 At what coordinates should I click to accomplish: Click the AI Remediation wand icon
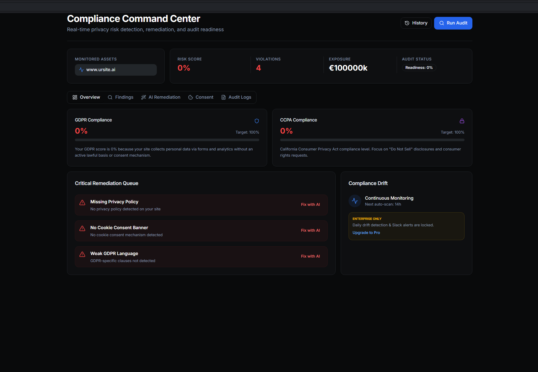tap(144, 97)
